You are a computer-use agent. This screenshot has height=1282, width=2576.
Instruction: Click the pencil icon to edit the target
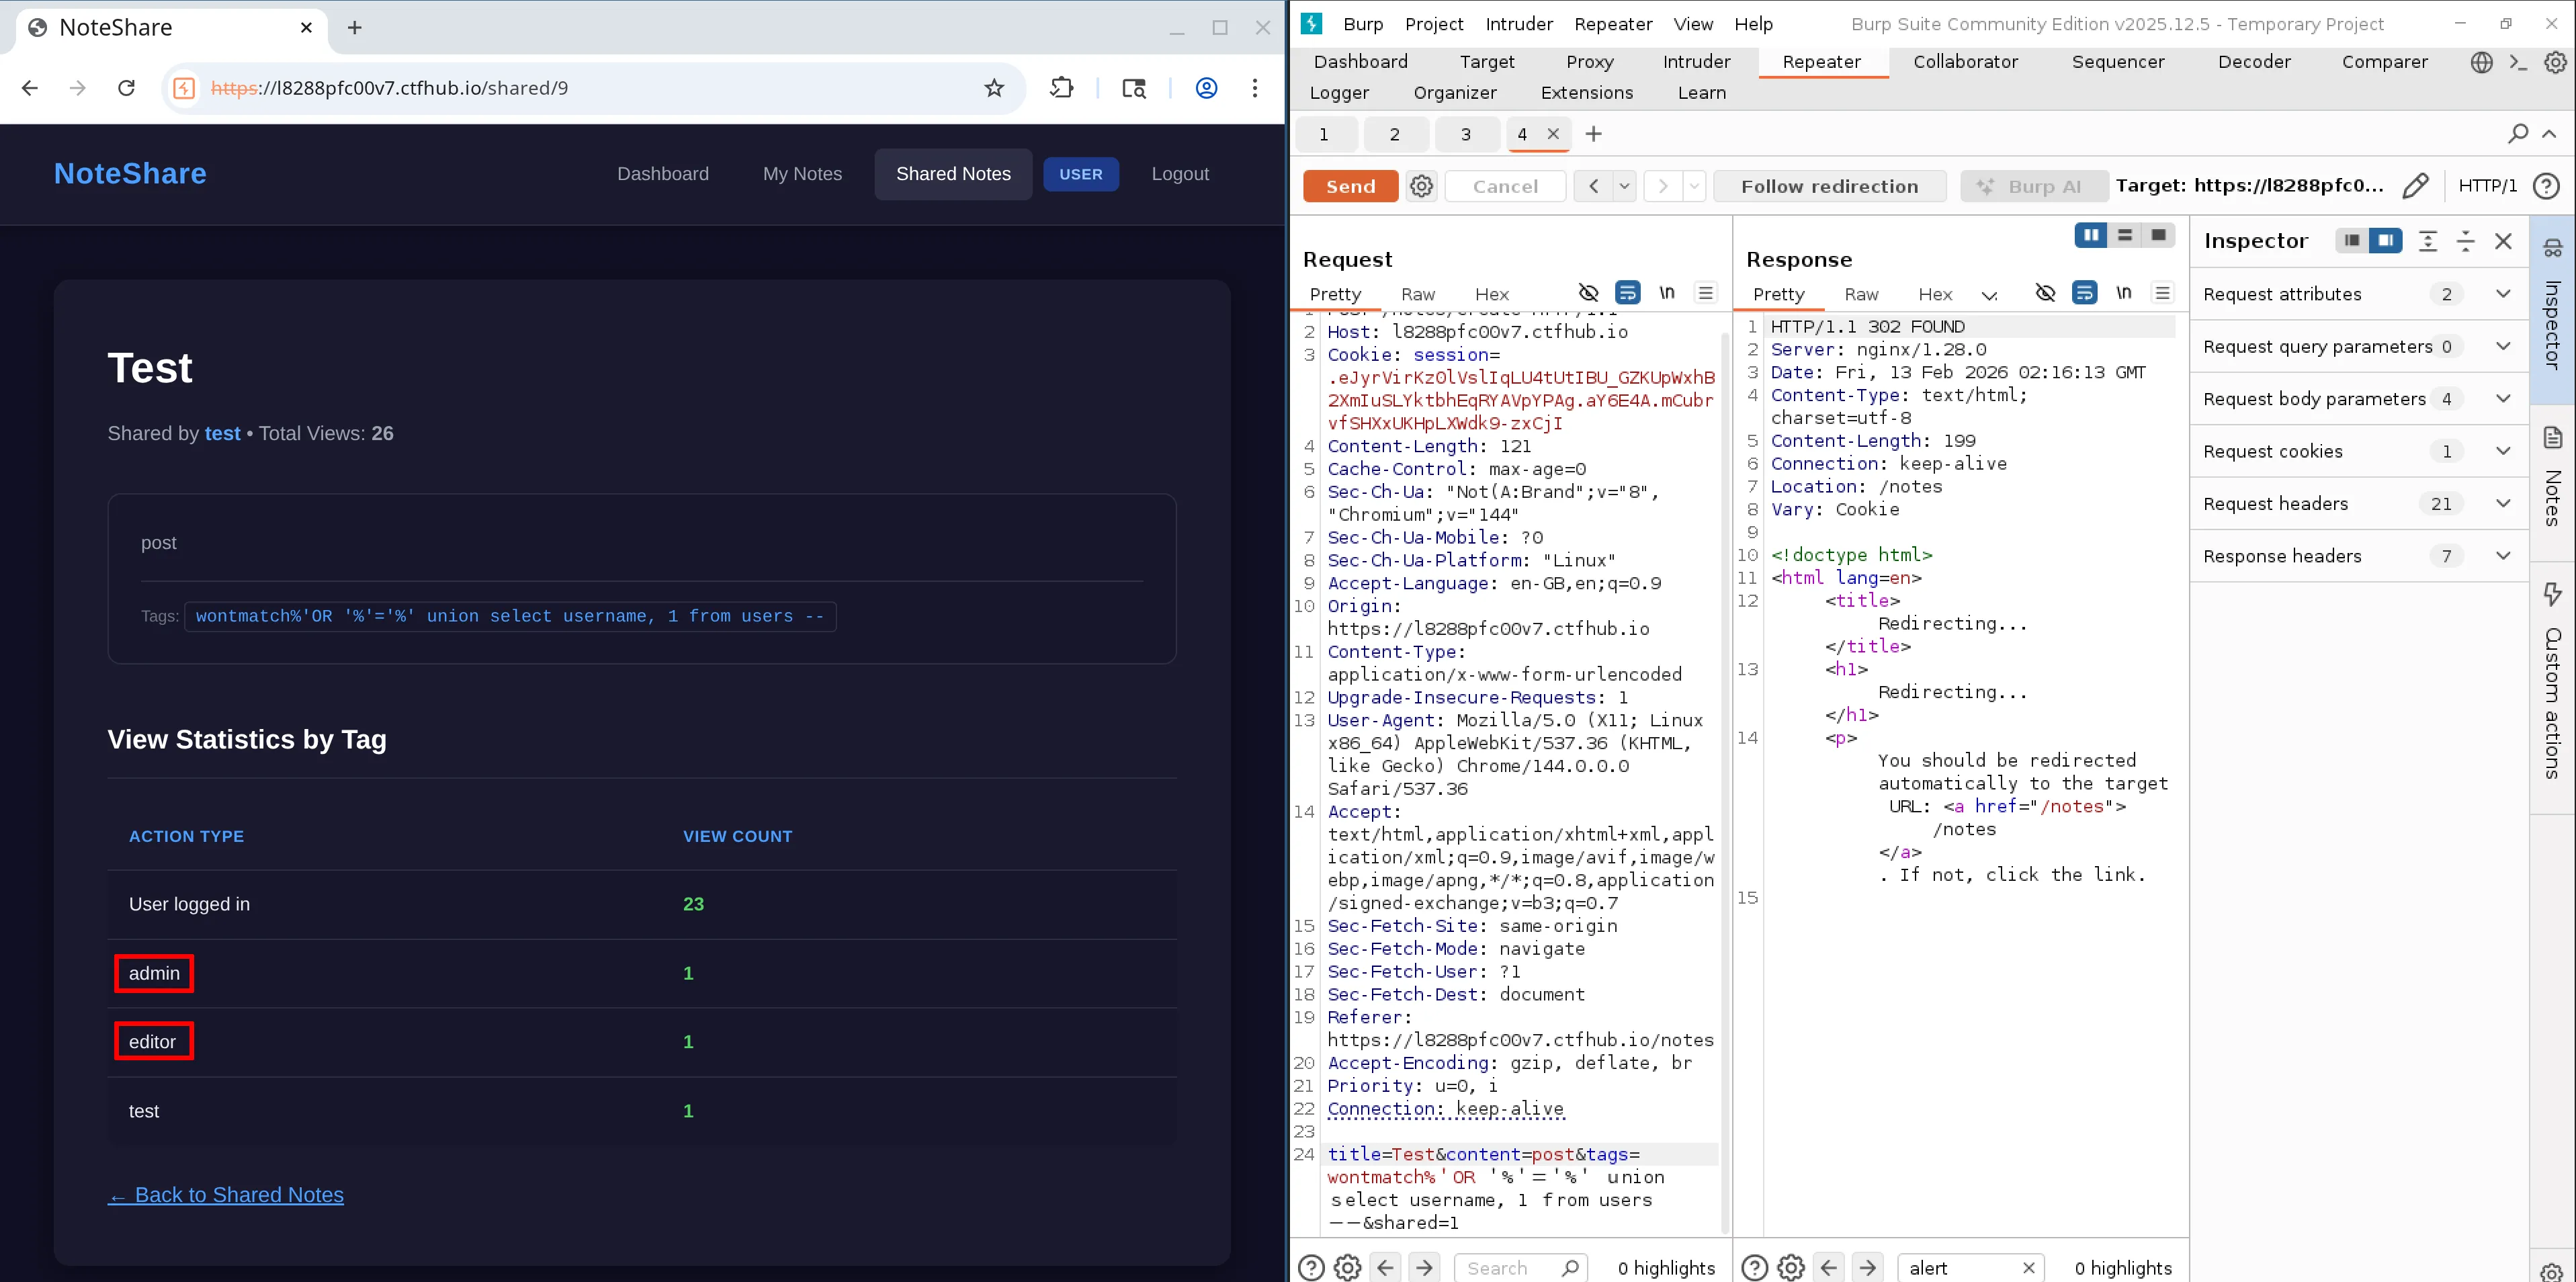(2417, 186)
